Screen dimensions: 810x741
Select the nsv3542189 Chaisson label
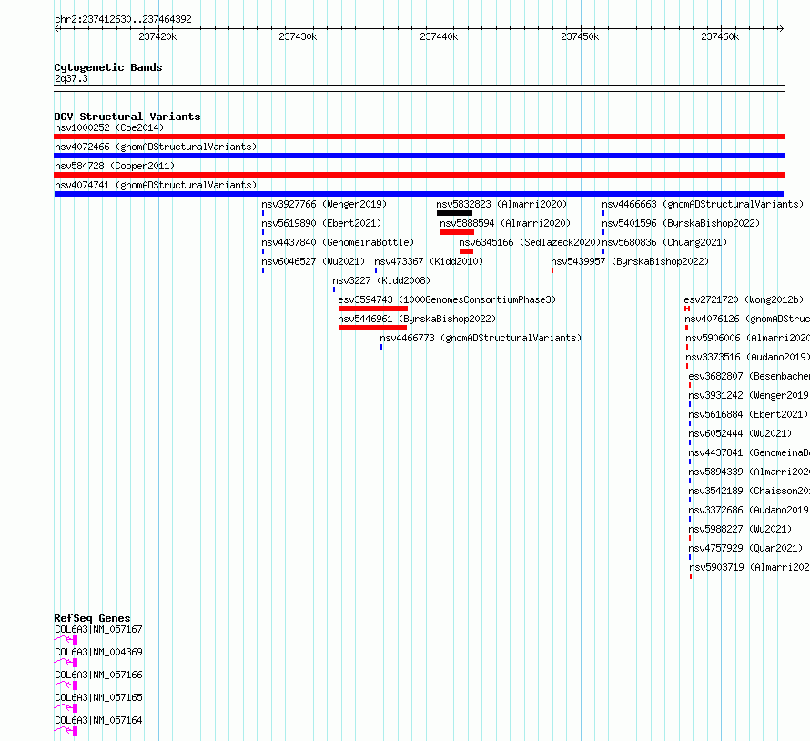(749, 491)
